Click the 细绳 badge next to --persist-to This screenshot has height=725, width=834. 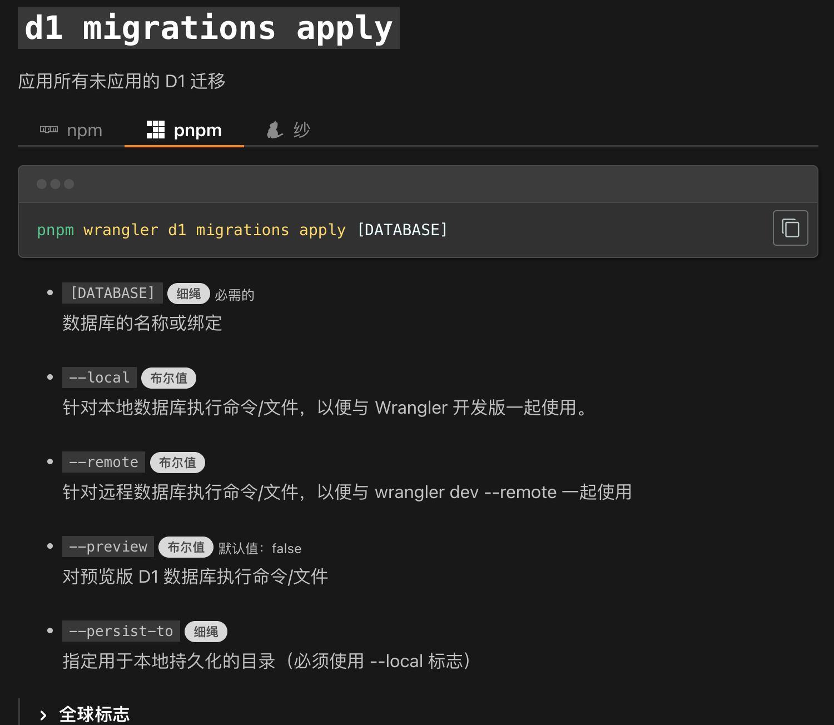[206, 632]
